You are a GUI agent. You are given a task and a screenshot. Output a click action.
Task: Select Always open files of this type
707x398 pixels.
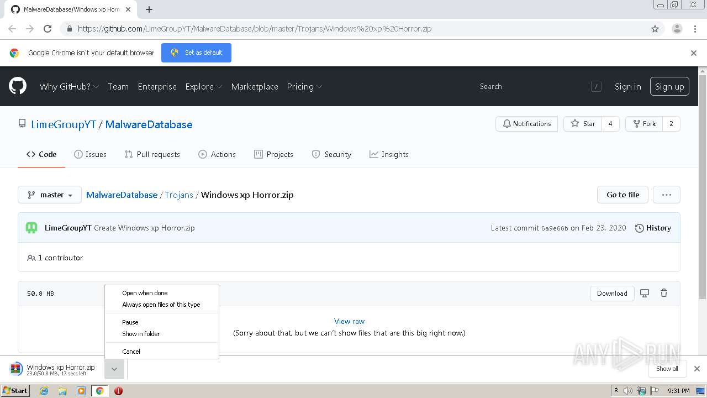161,305
